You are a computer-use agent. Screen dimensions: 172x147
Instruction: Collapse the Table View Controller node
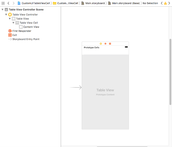pyautogui.click(x=6, y=15)
